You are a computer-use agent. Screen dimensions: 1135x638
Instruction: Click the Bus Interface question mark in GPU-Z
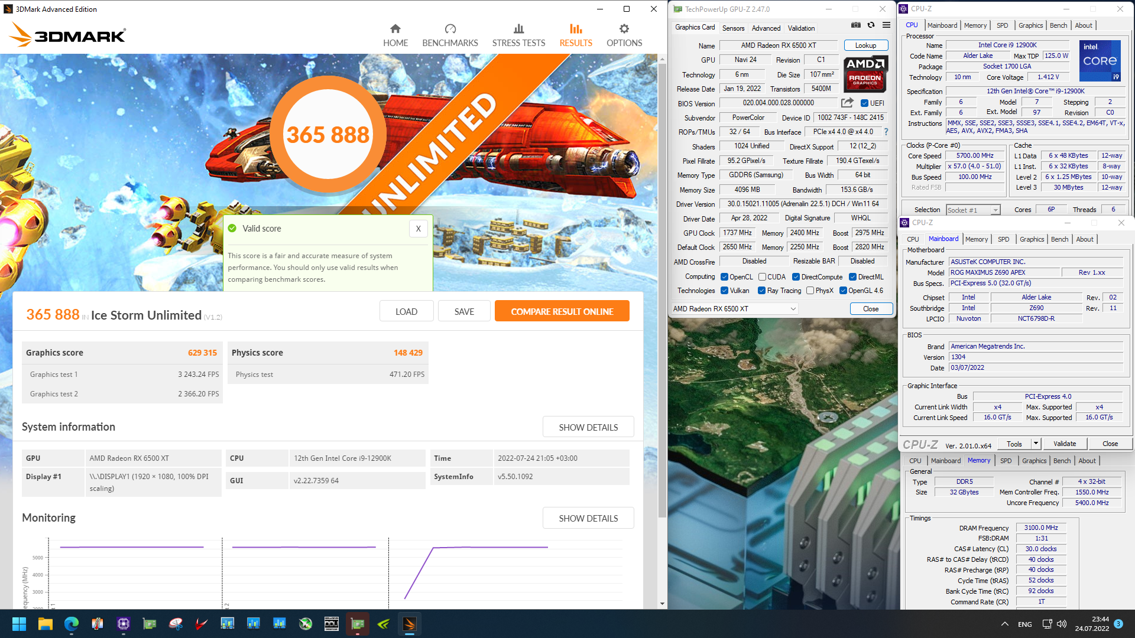(x=886, y=132)
